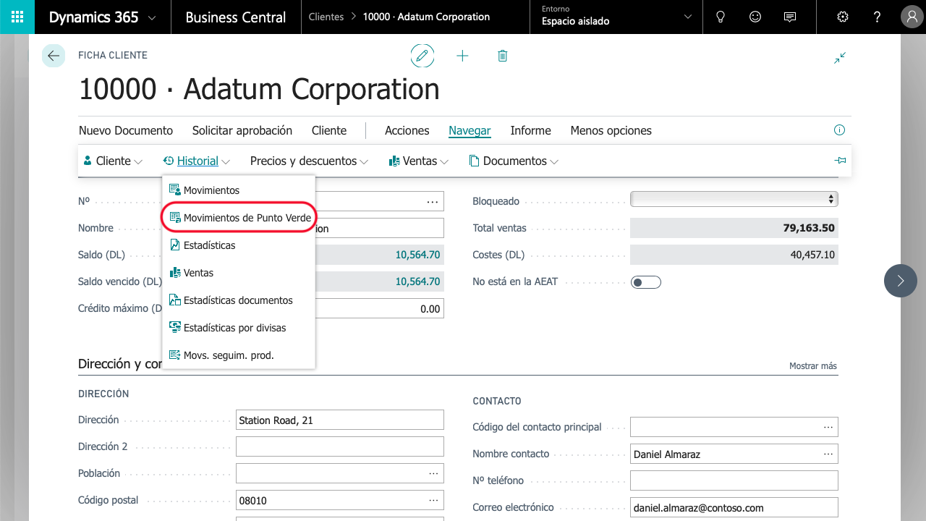Toggle the No está en la AEAT switch
The image size is (926, 521).
coord(646,281)
